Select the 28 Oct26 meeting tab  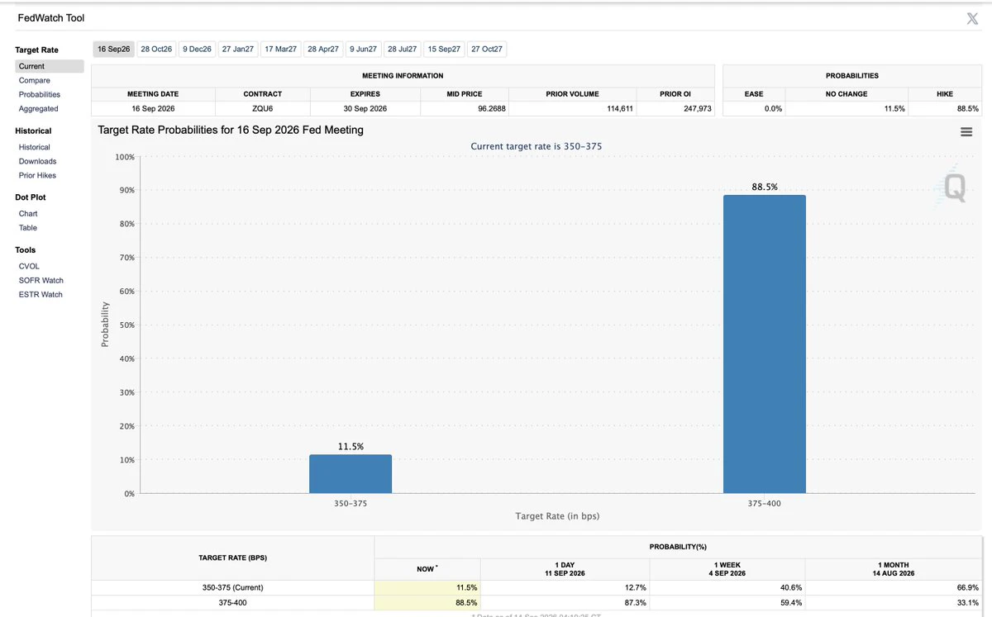coord(156,50)
